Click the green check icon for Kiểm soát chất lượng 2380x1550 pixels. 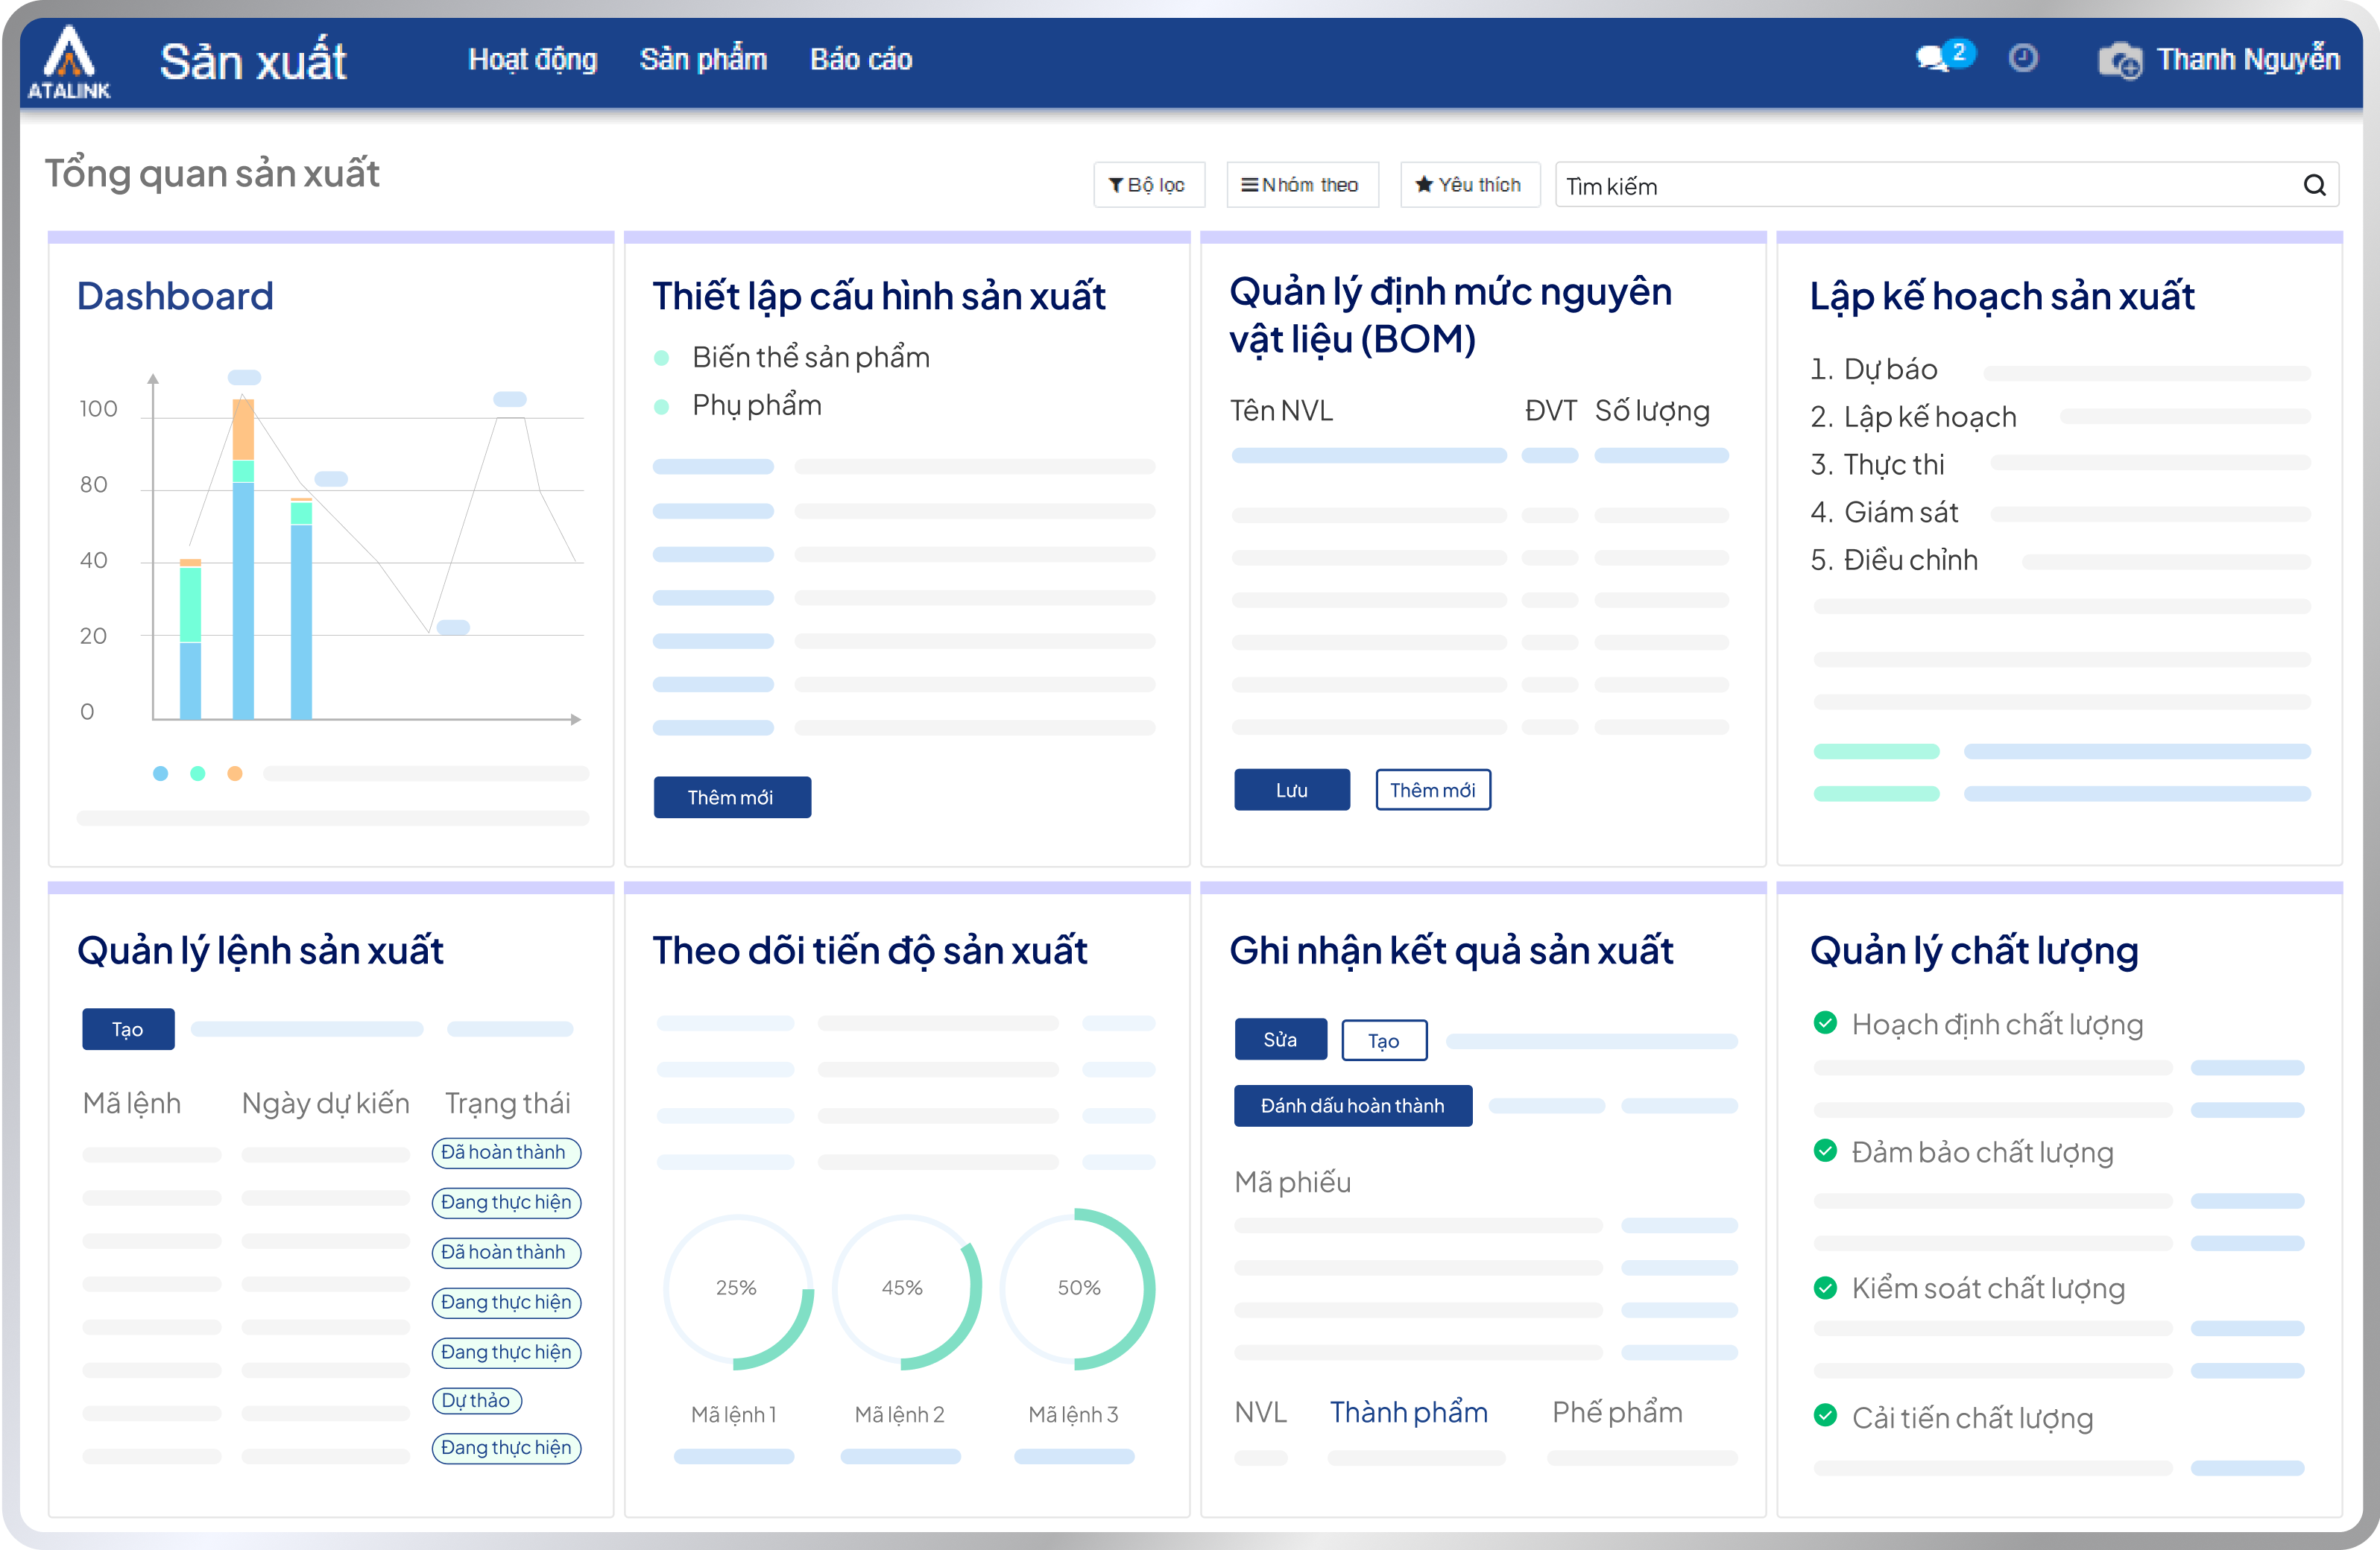tap(1825, 1287)
